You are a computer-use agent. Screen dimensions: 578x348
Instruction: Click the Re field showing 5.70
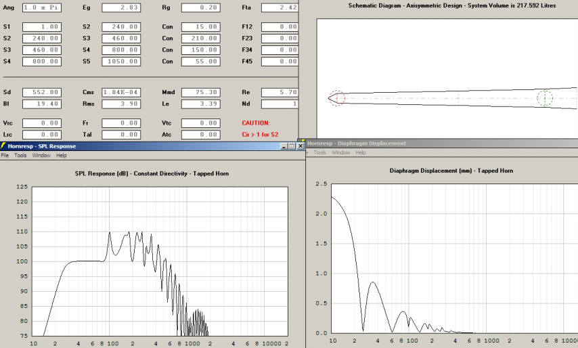[x=280, y=93]
